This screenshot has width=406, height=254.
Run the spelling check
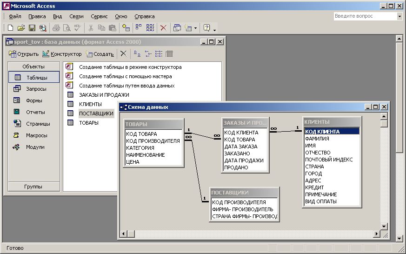click(x=77, y=28)
